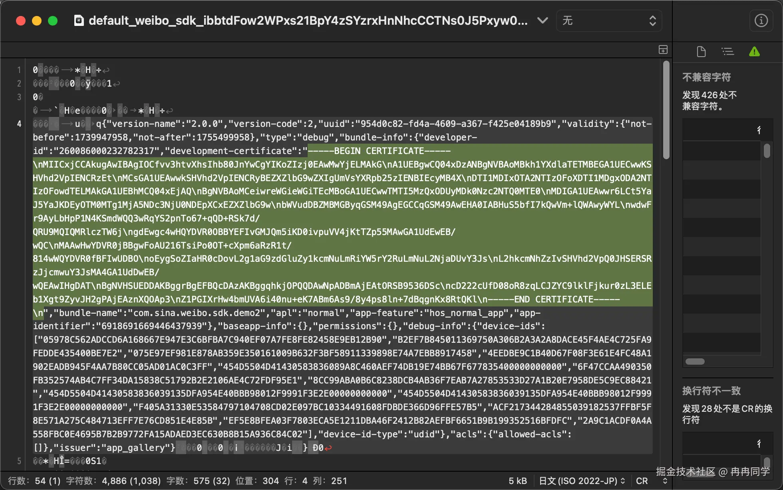Click the incompatible characters table horizontal scroller
Screen dimensions: 783x490
click(x=695, y=362)
